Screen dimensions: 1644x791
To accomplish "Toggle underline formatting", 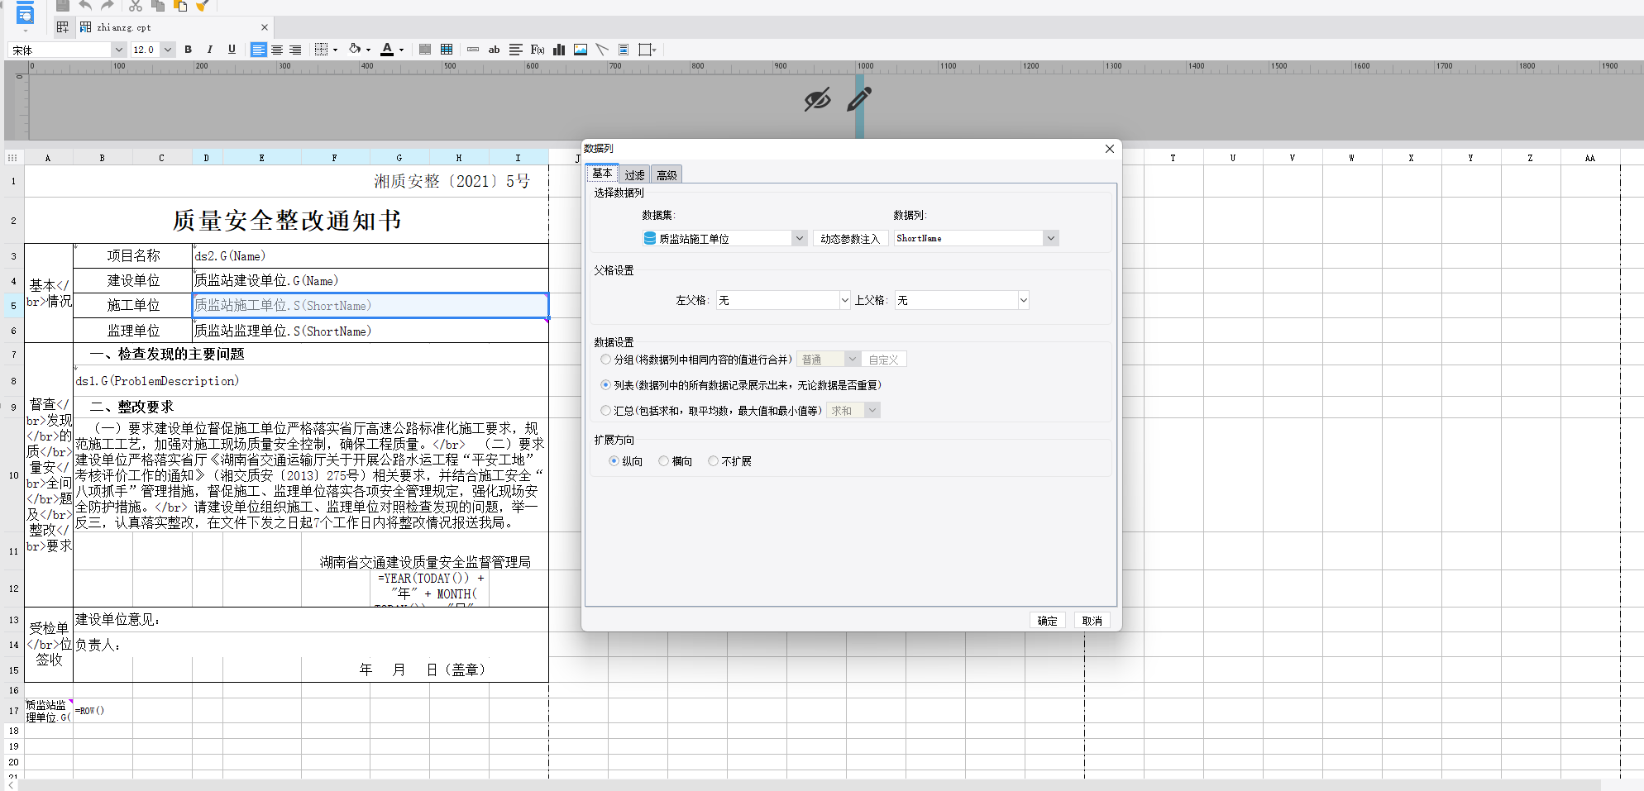I will (232, 50).
